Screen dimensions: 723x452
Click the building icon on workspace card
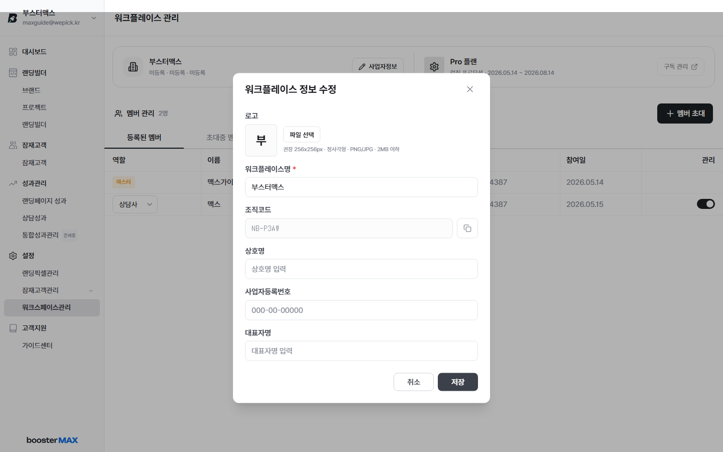coord(133,67)
